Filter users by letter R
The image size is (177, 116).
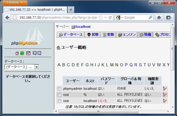click(136, 65)
